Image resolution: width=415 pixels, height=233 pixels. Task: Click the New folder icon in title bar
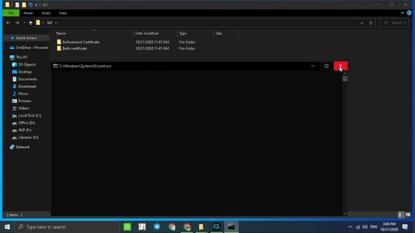pyautogui.click(x=24, y=5)
